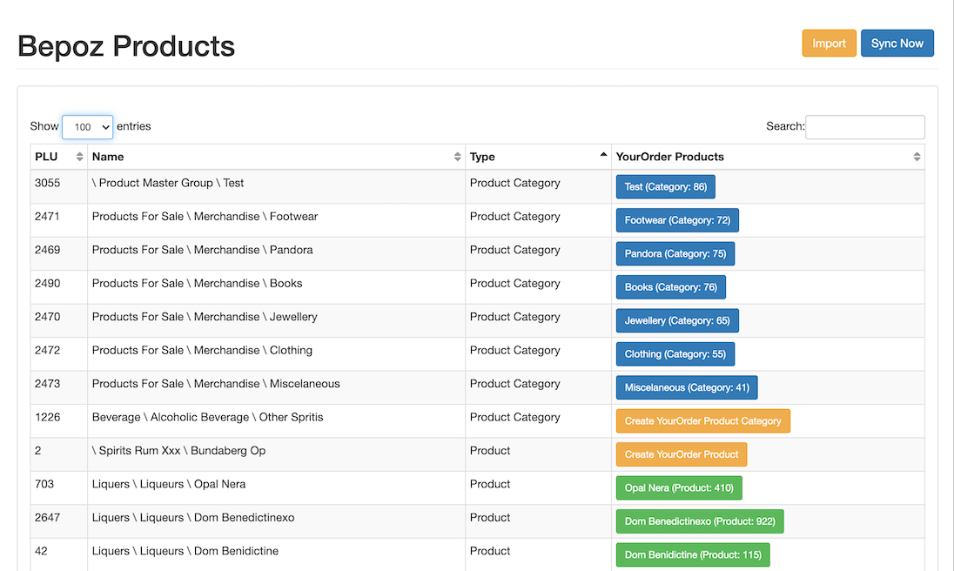The image size is (954, 571).
Task: Sort by Name column arrows
Action: pyautogui.click(x=457, y=157)
